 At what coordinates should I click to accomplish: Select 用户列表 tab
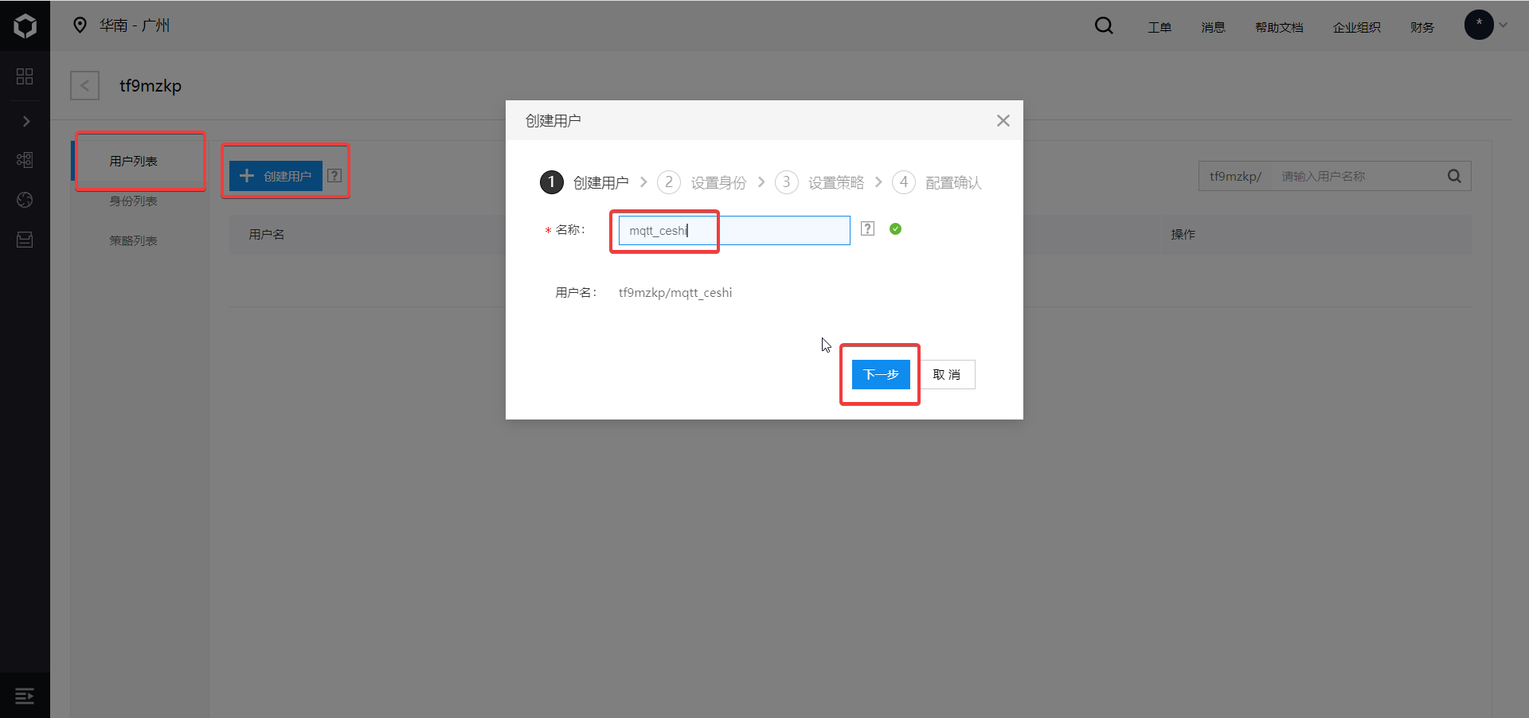[x=133, y=161]
